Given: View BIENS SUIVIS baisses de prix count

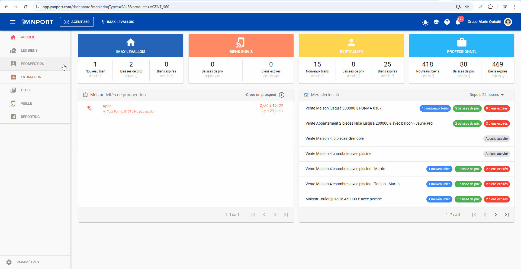Looking at the screenshot, I should pyautogui.click(x=213, y=69).
